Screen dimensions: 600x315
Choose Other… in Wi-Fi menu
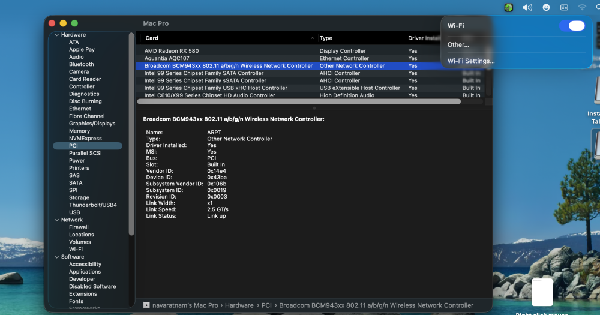(458, 44)
